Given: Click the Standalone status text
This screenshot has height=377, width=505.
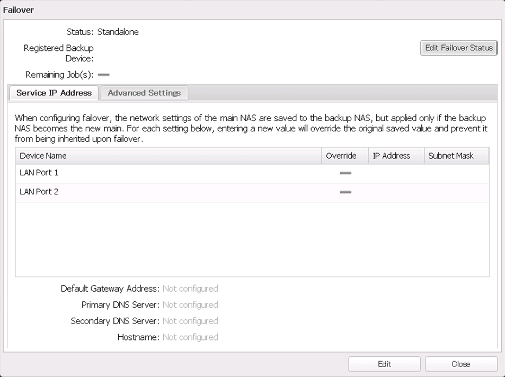Looking at the screenshot, I should click(118, 32).
